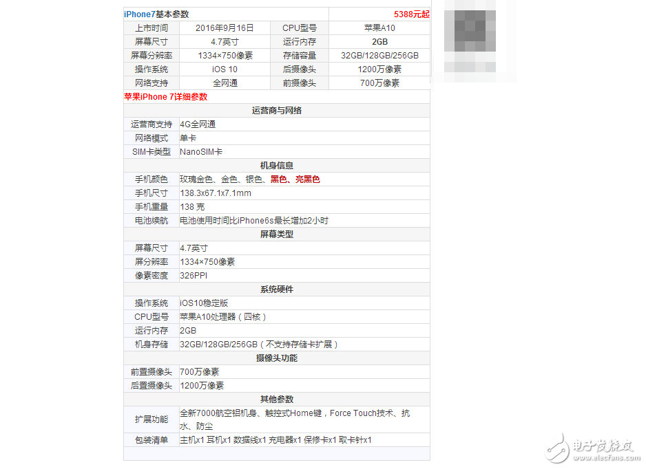
Task: Click the price text 5388元起
Action: click(411, 14)
